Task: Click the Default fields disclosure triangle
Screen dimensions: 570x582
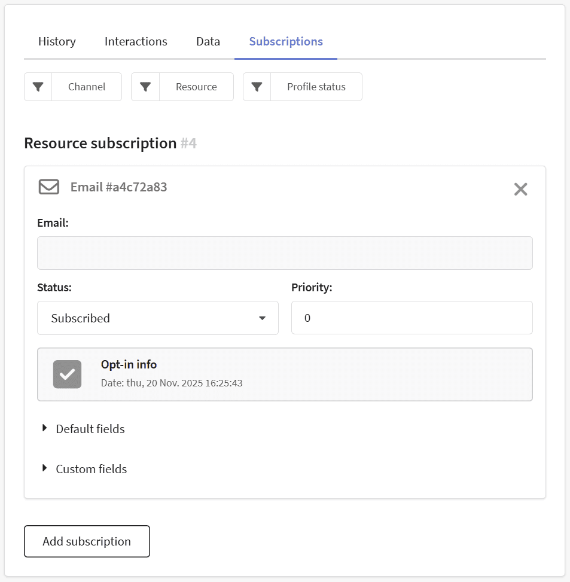Action: pos(44,428)
